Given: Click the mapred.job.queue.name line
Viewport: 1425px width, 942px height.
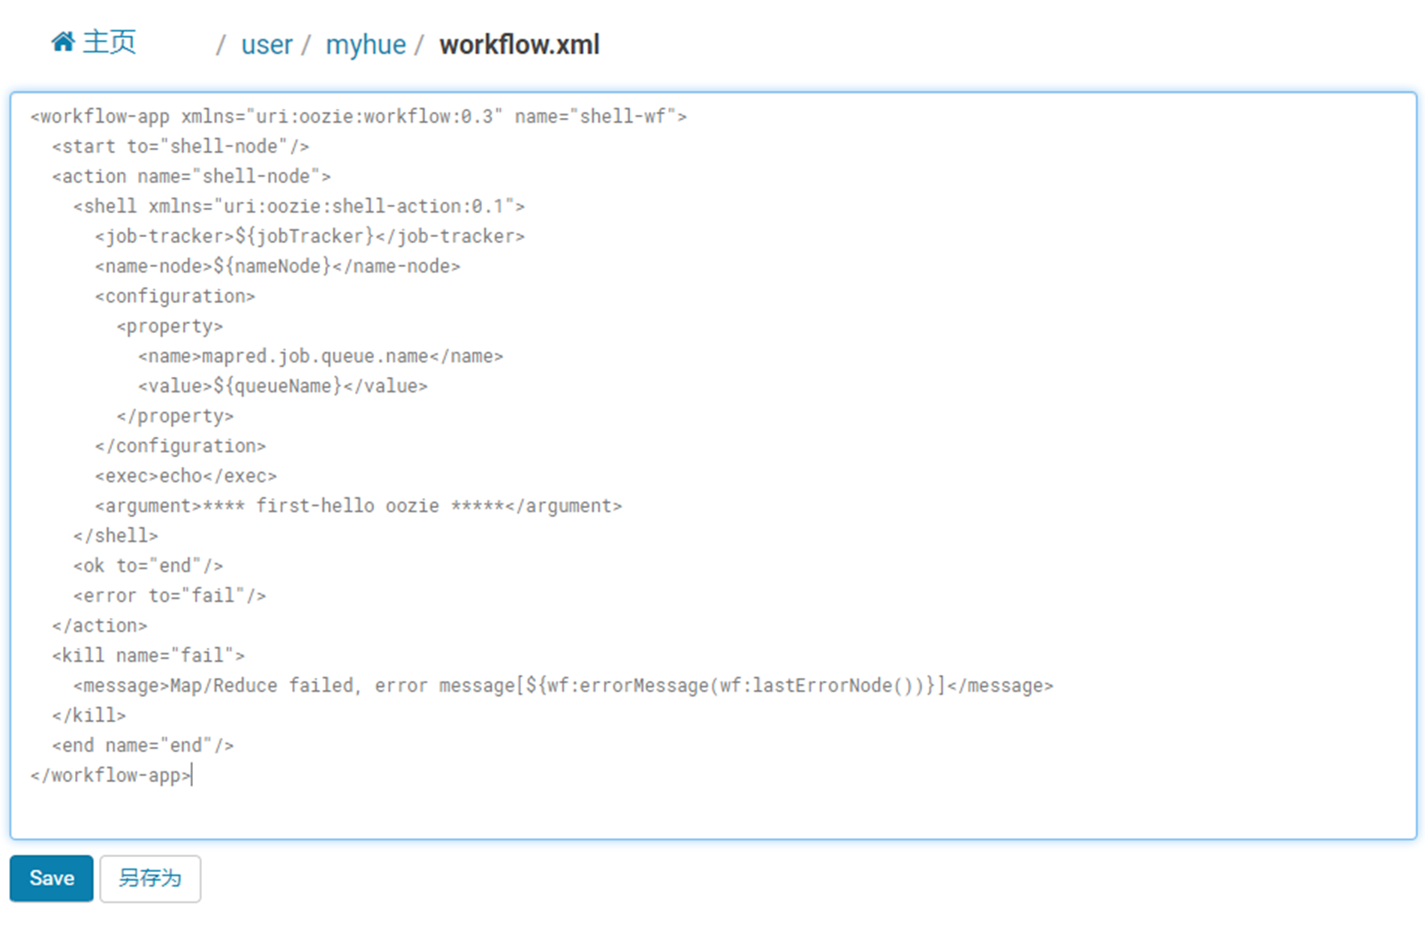Looking at the screenshot, I should pos(321,356).
